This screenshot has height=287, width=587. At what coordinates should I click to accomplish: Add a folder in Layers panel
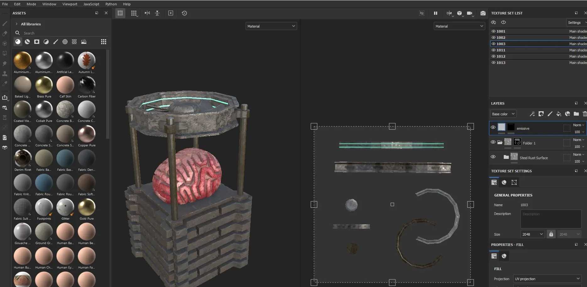coord(576,114)
